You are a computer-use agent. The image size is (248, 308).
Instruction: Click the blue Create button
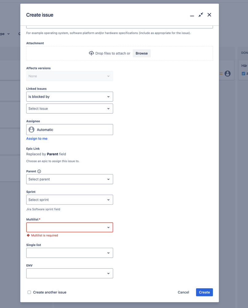coord(204,292)
